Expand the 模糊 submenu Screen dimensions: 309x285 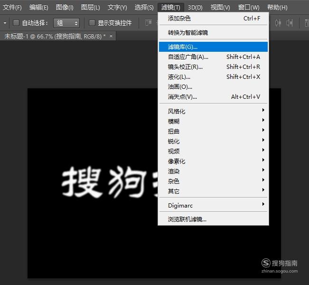coord(214,121)
